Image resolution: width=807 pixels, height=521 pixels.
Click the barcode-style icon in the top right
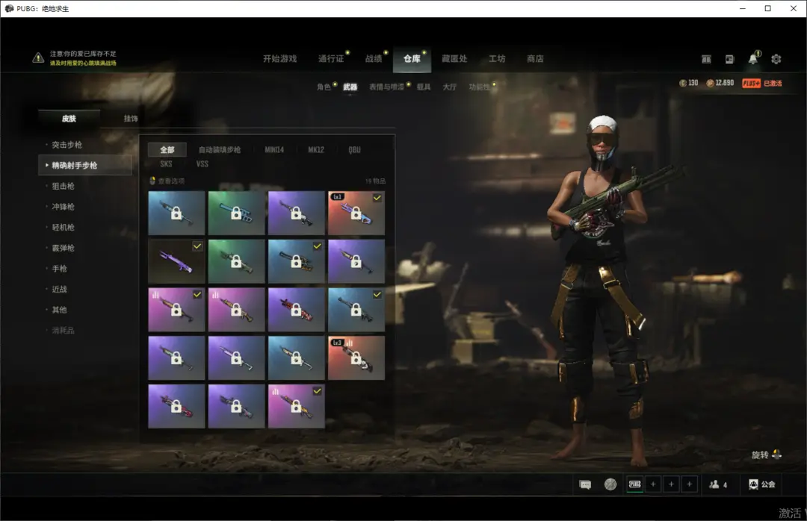[x=706, y=59]
